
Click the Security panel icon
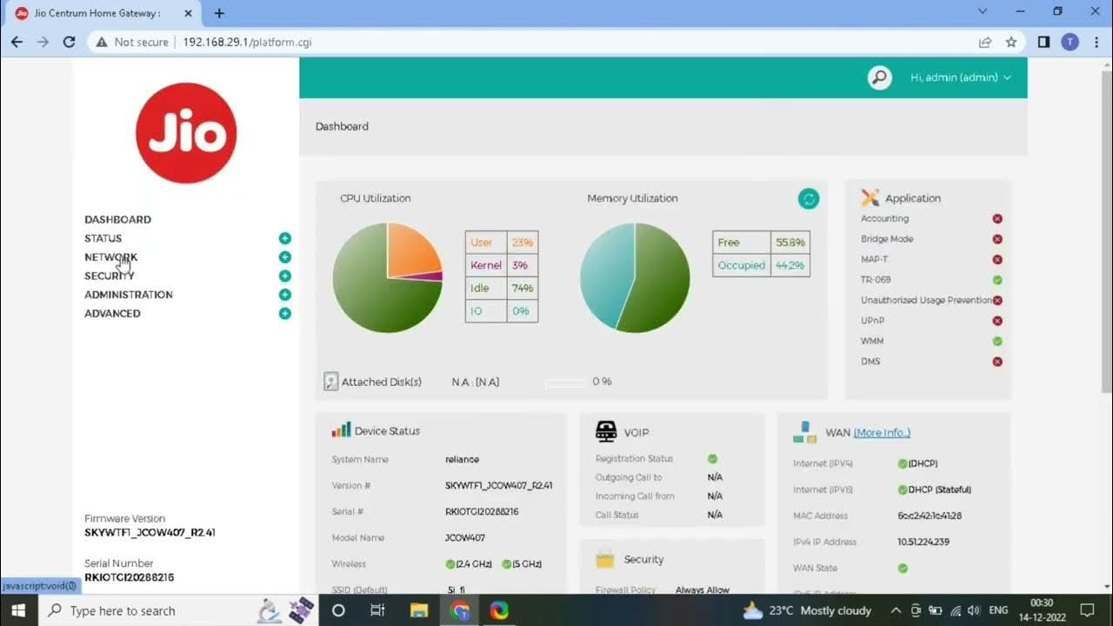(x=605, y=560)
